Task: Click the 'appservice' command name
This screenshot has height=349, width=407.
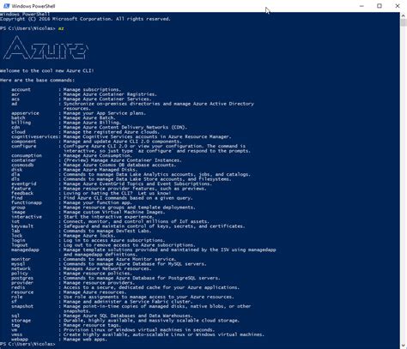Action: tap(25, 113)
